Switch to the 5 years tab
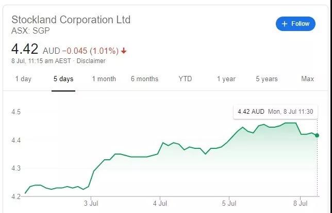Screen dimensions: 332x213 (267, 79)
